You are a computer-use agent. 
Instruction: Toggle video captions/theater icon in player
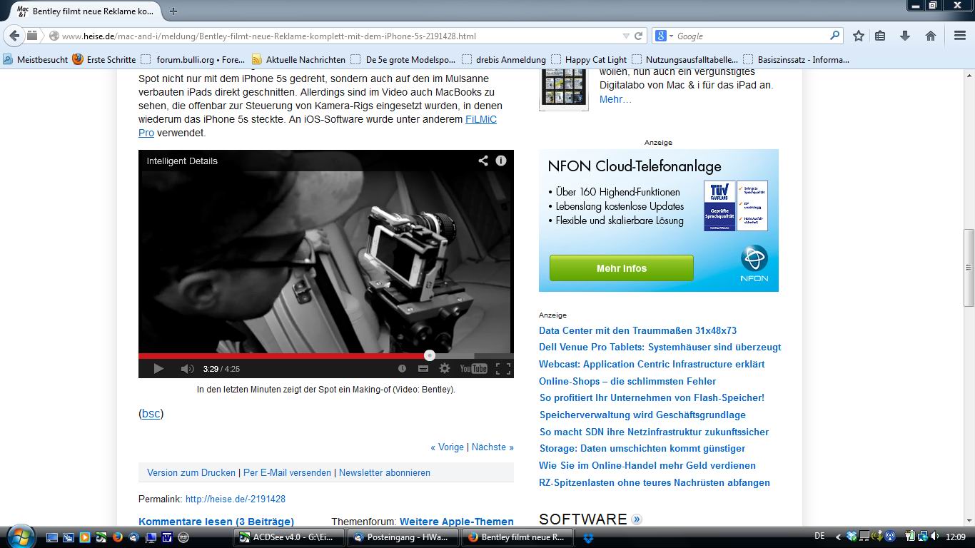(423, 369)
